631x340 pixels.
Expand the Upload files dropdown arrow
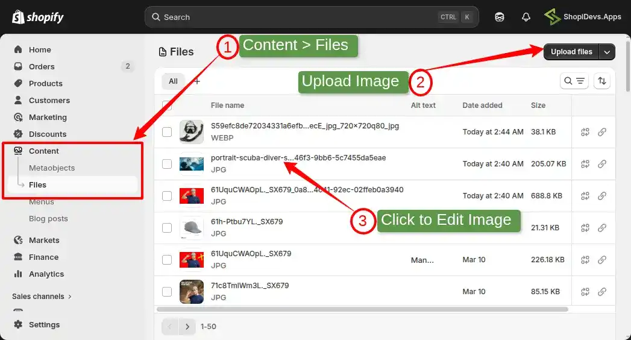607,52
